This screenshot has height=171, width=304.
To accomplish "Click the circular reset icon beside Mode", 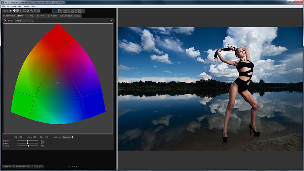I will click(5, 21).
